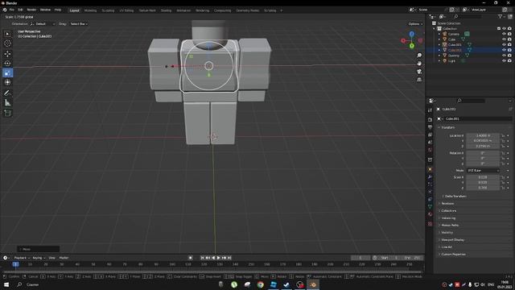The width and height of the screenshot is (515, 290).
Task: Open the Object Data green triangle tab
Action: (430, 207)
